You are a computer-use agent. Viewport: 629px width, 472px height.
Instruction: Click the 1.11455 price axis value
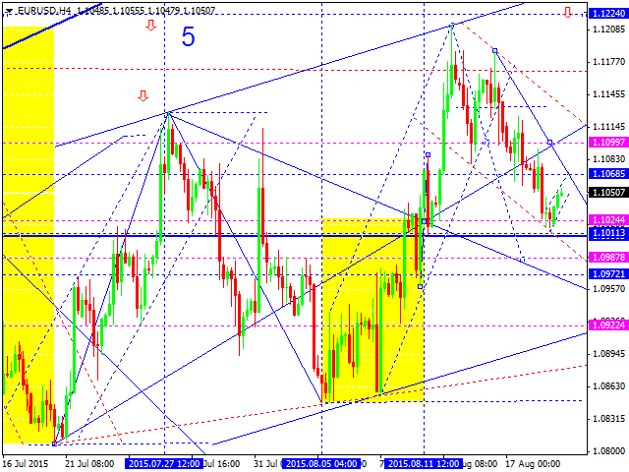(608, 94)
